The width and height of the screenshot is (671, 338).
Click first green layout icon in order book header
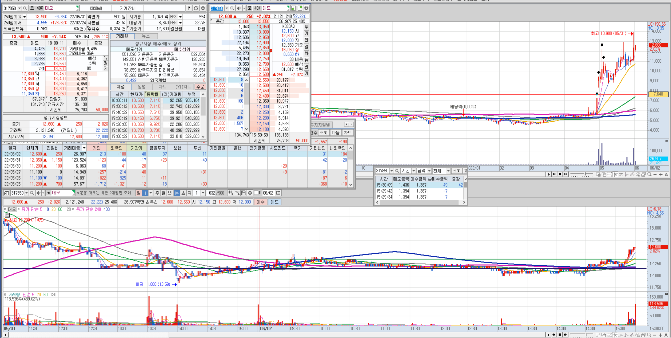coord(293,8)
